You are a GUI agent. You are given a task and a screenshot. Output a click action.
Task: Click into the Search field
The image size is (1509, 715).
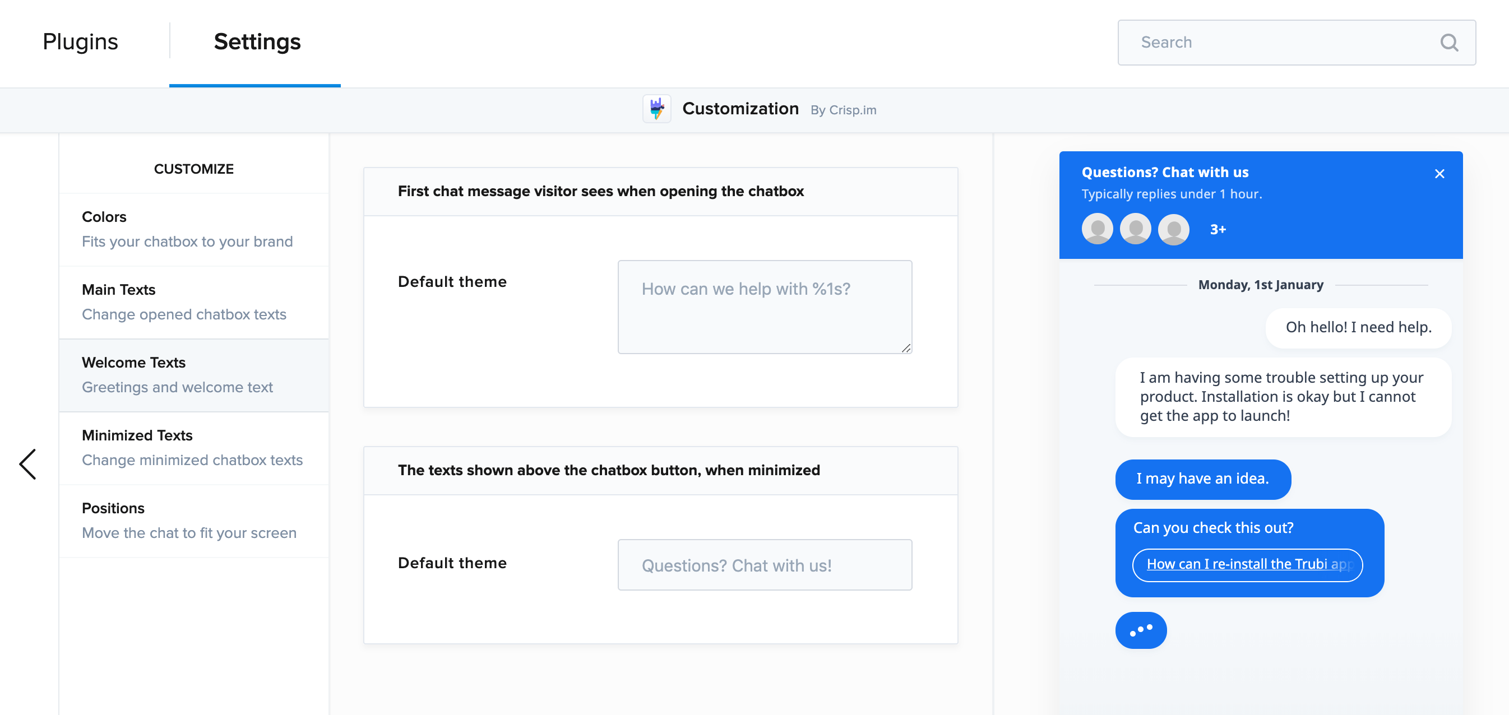click(1297, 42)
